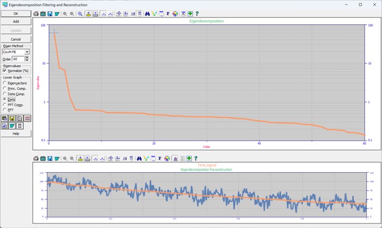Click the clipboard copy icon in upper toolbar

(43, 14)
